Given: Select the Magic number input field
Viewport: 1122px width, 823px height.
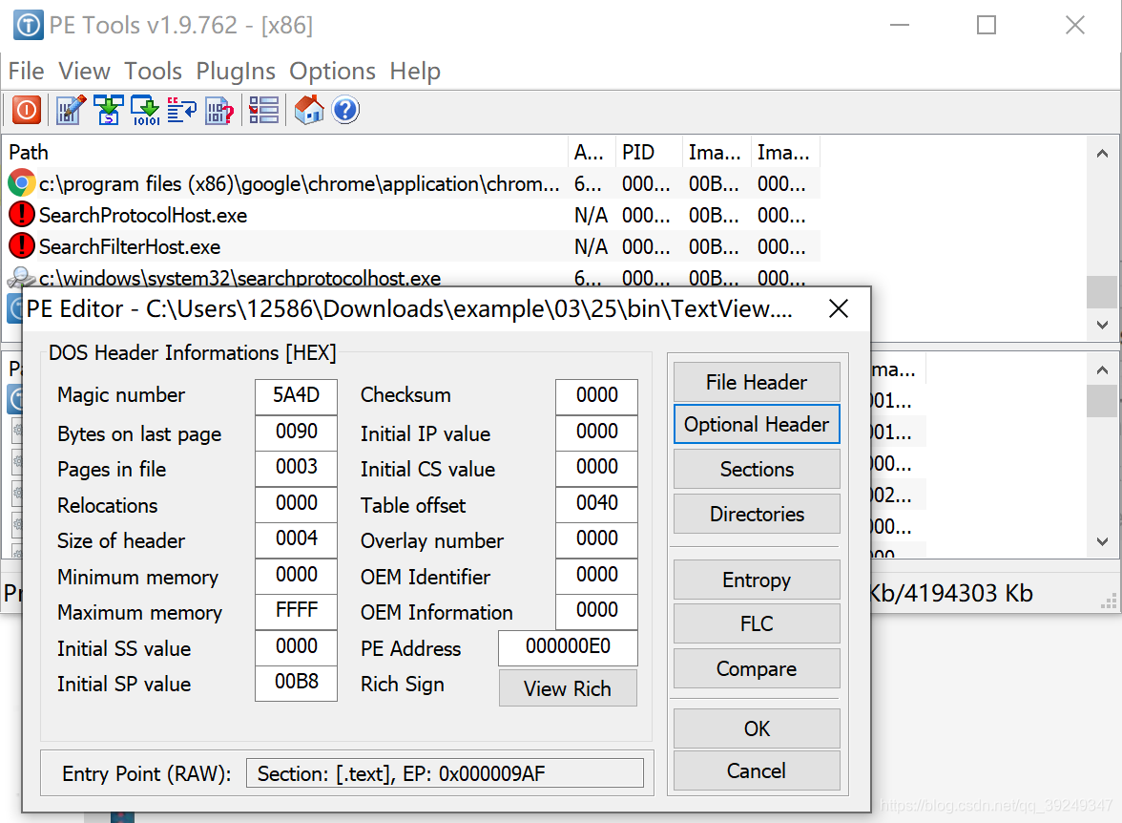Looking at the screenshot, I should [296, 396].
